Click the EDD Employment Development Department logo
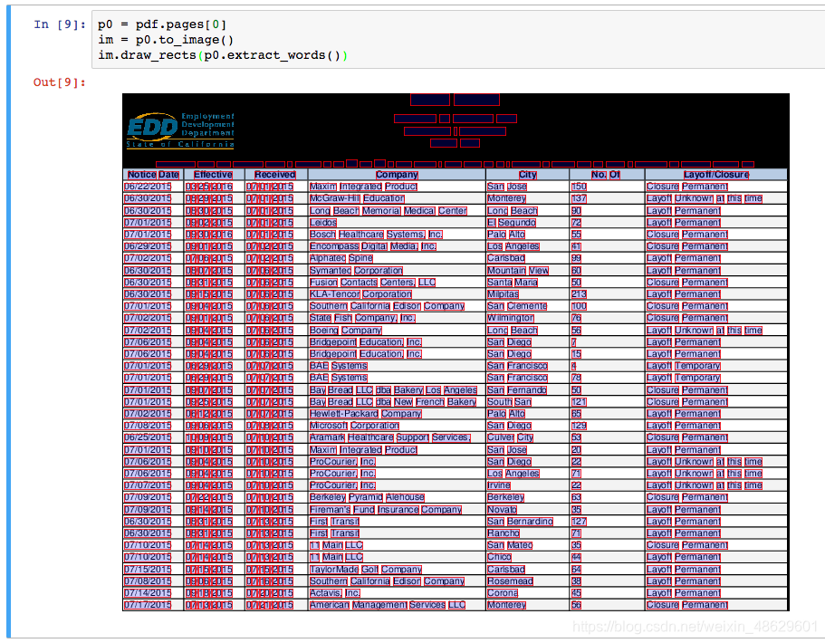 [x=180, y=130]
